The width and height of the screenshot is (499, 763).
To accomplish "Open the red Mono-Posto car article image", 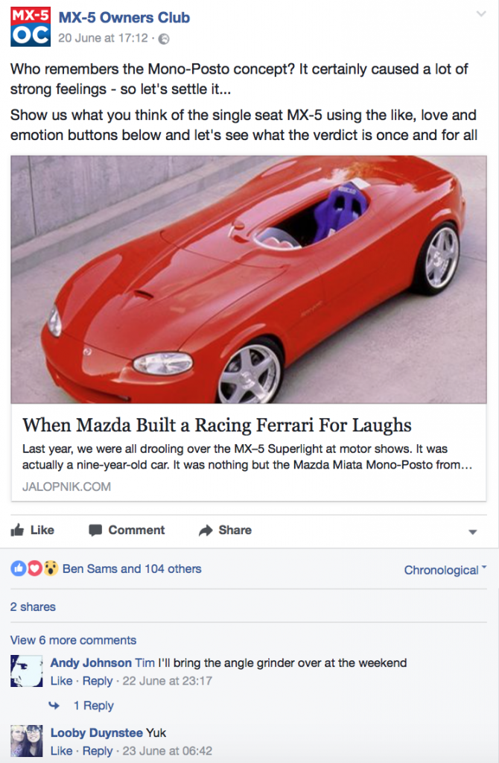I will pos(249,279).
